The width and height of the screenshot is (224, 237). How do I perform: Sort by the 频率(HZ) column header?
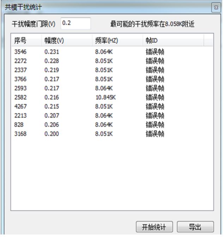[117, 40]
